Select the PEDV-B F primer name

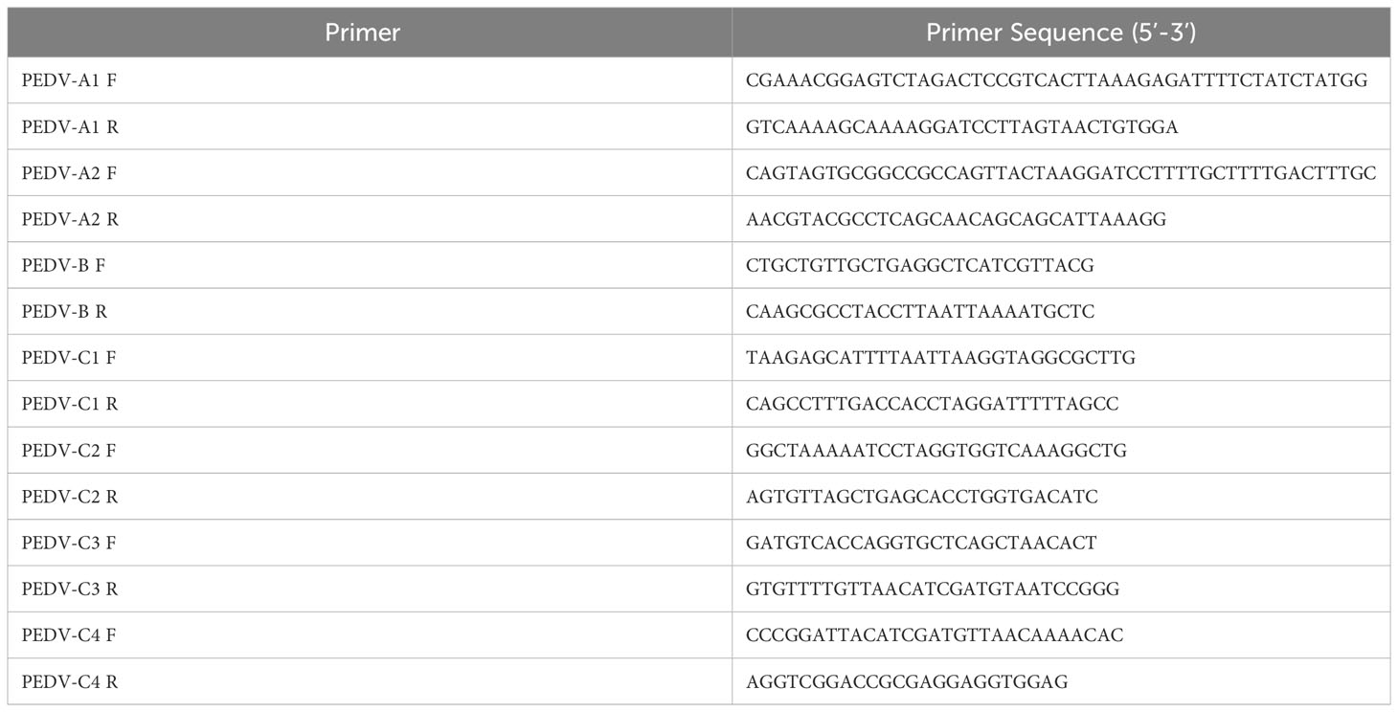pos(63,265)
